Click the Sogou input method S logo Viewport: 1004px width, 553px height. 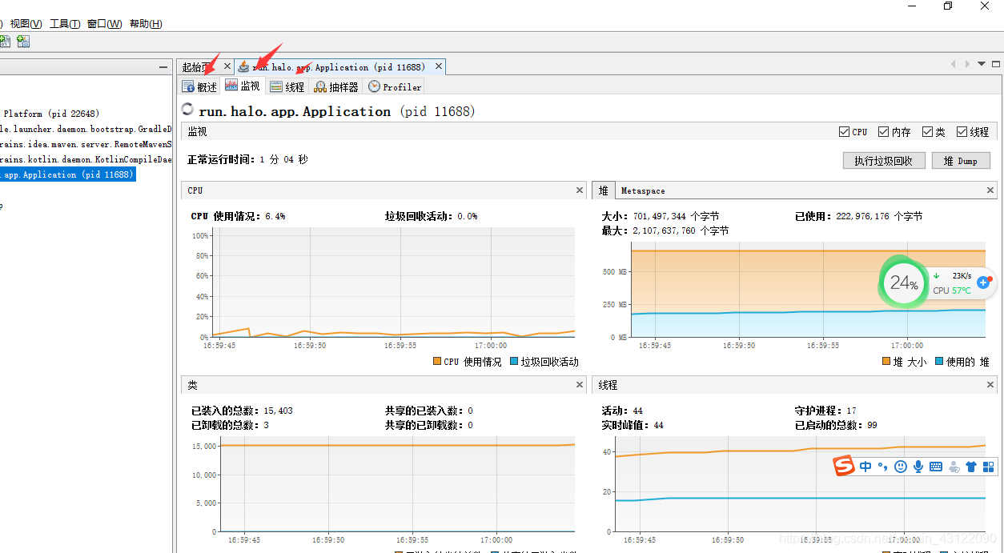843,466
